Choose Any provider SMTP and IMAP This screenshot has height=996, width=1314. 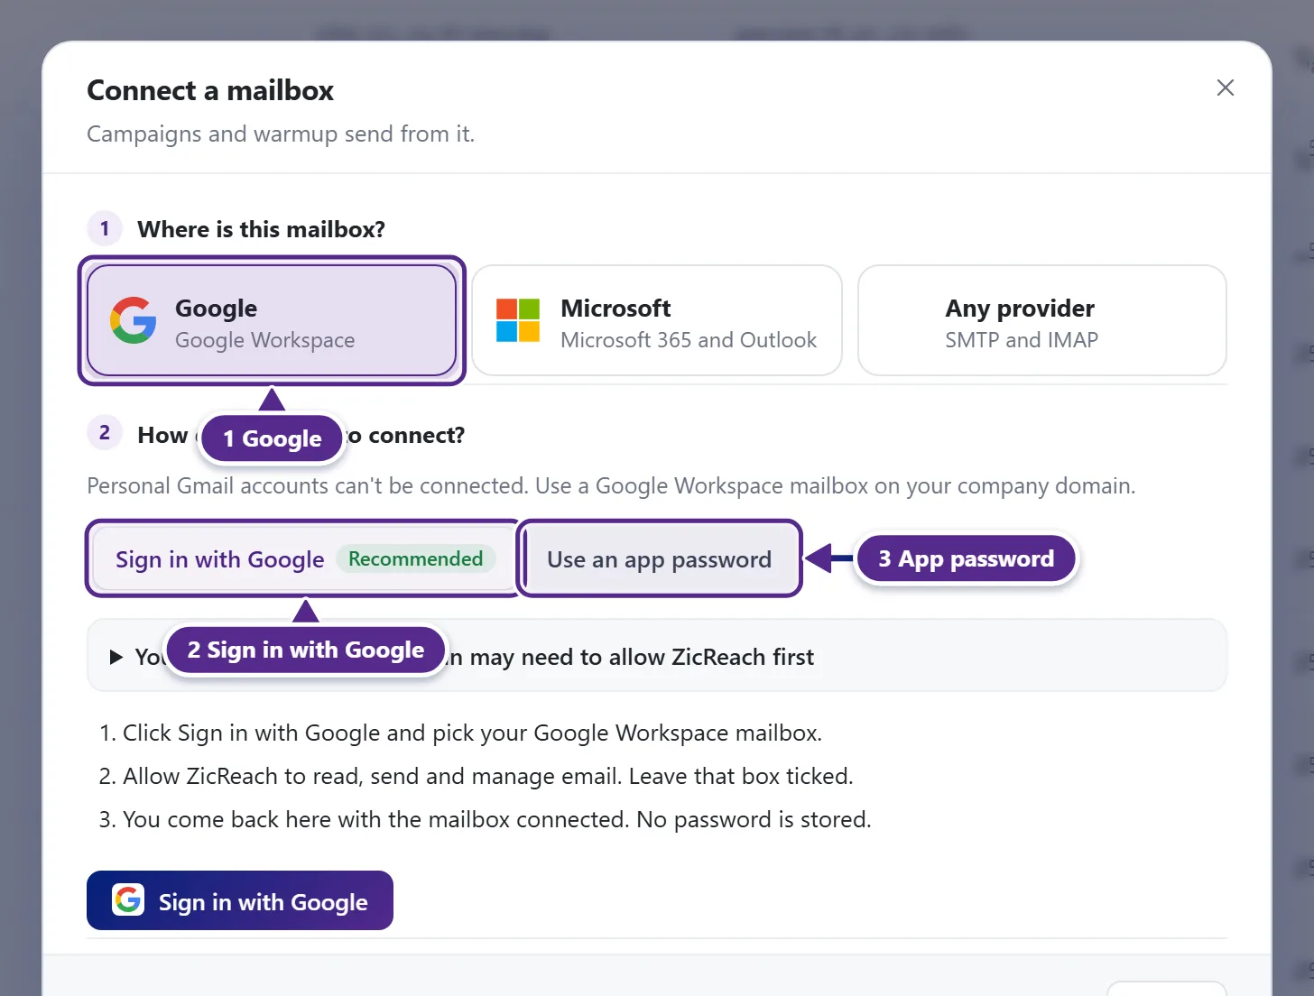1042,320
